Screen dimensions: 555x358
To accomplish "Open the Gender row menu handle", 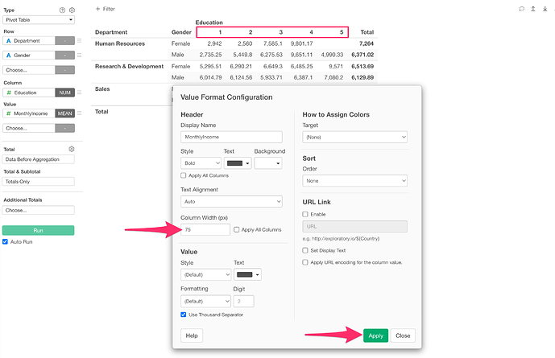I will coord(79,56).
